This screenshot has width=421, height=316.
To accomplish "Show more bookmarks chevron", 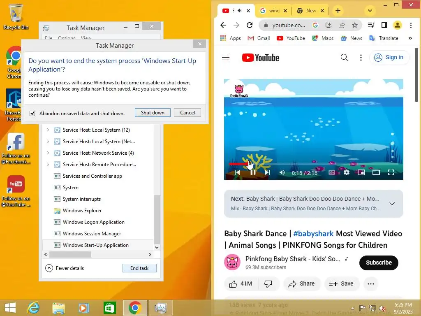I will coord(410,38).
